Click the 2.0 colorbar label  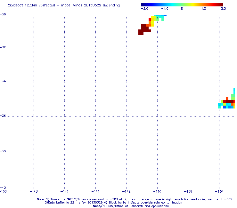(x=224, y=9)
